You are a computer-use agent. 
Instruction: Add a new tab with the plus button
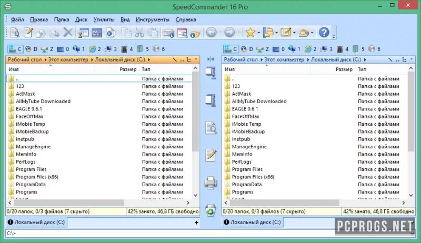[x=196, y=222]
